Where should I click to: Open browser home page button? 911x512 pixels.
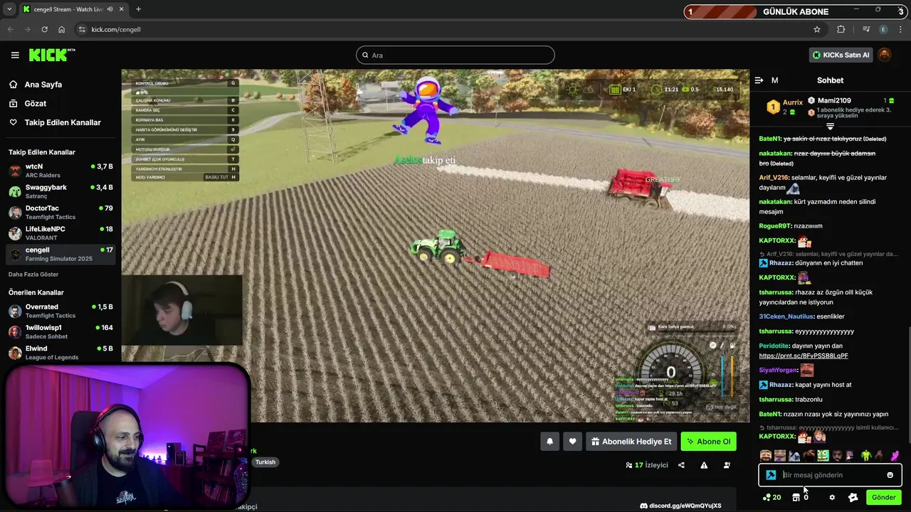(61, 29)
